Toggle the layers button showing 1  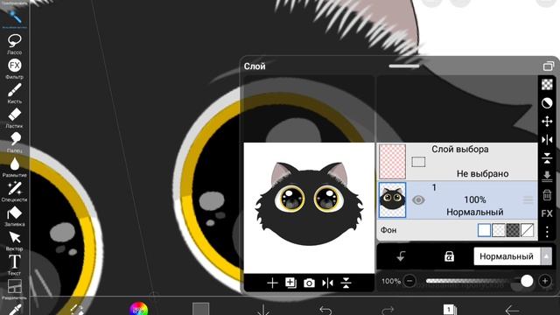(x=449, y=309)
